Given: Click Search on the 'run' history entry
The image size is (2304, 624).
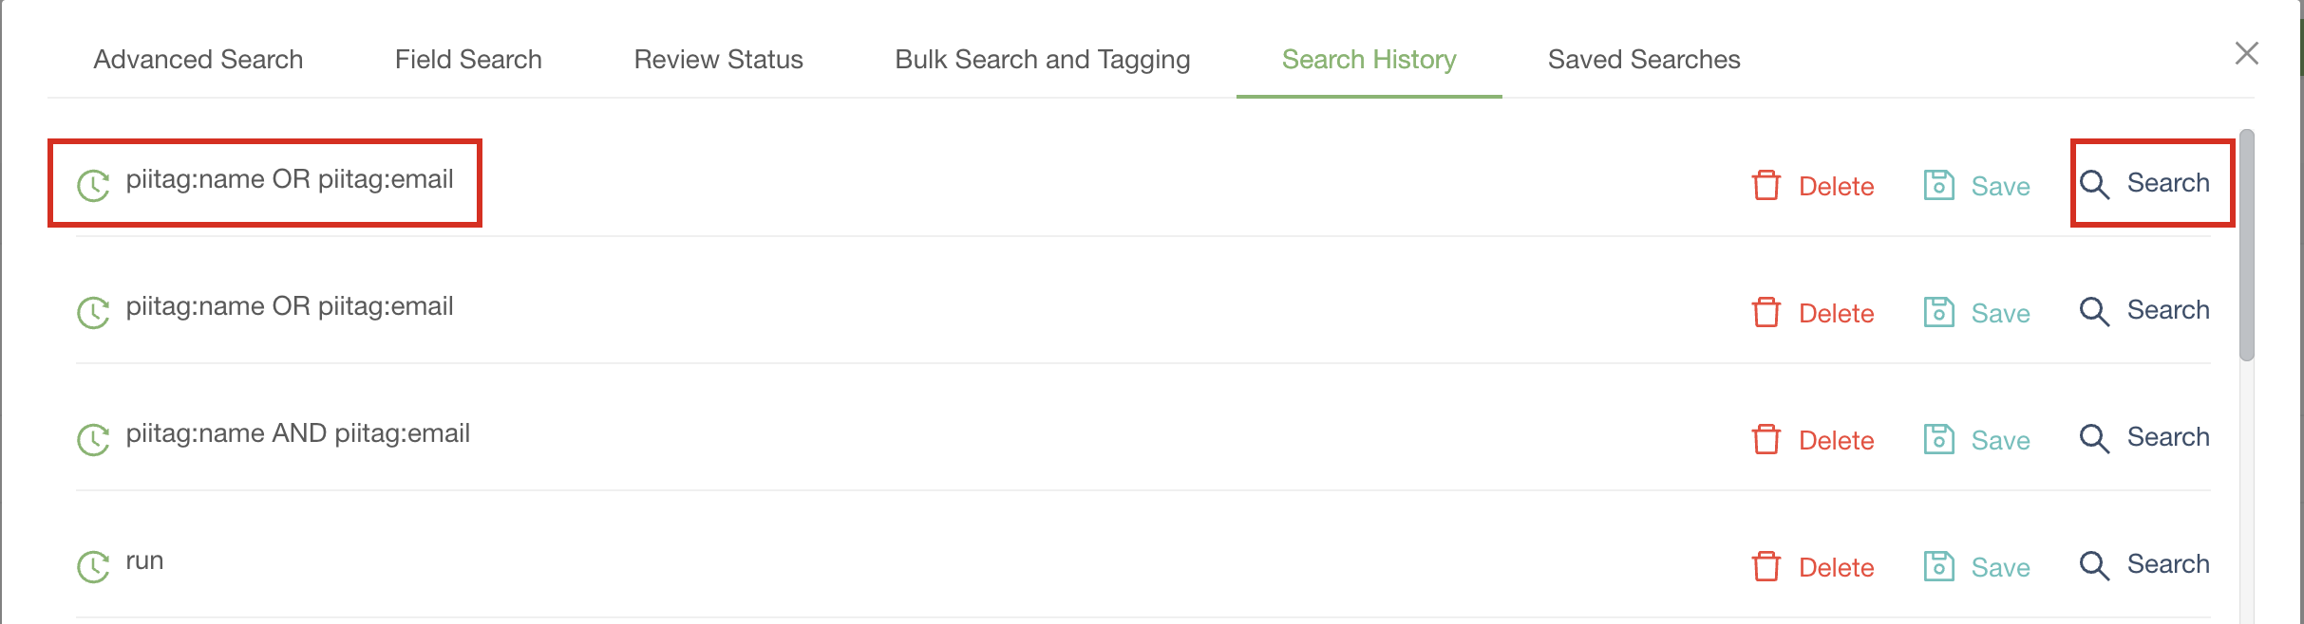Looking at the screenshot, I should tap(2171, 563).
